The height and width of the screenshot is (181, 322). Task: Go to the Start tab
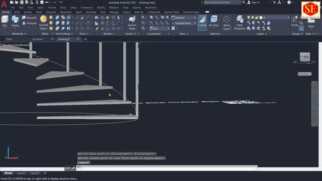9,39
